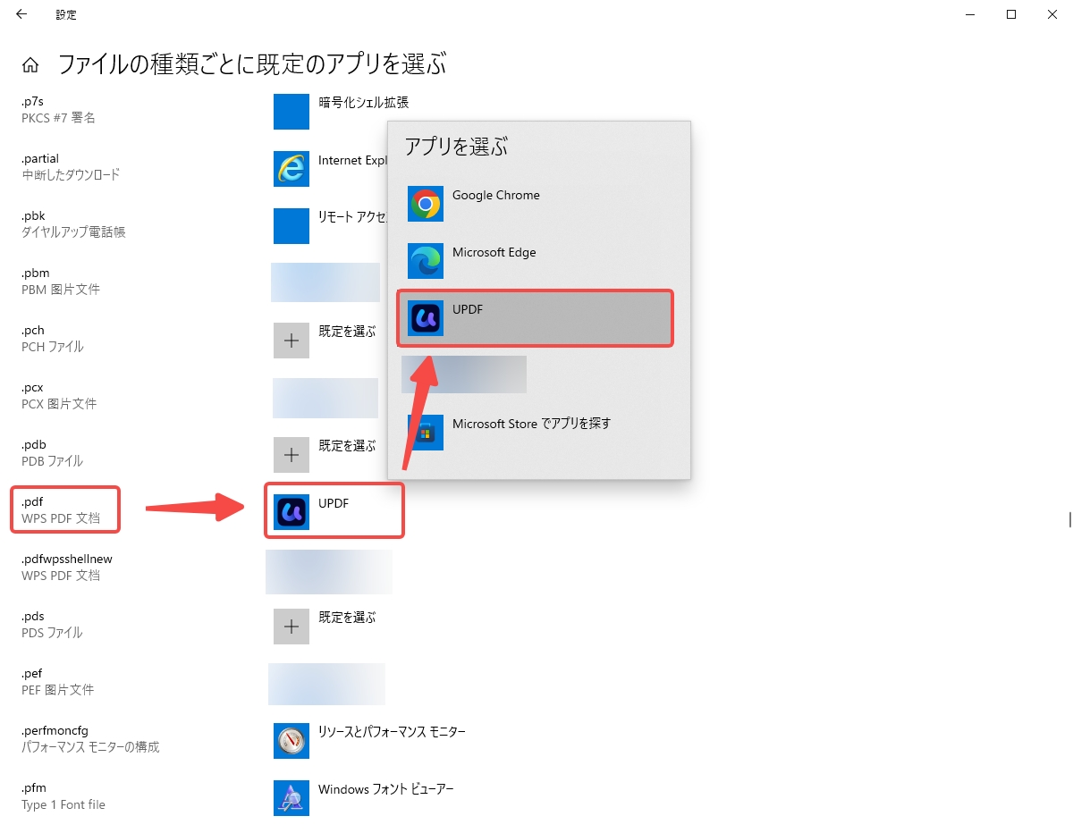Click the ダイヤルアップ電話帳 description text
This screenshot has height=833, width=1073.
(x=73, y=232)
